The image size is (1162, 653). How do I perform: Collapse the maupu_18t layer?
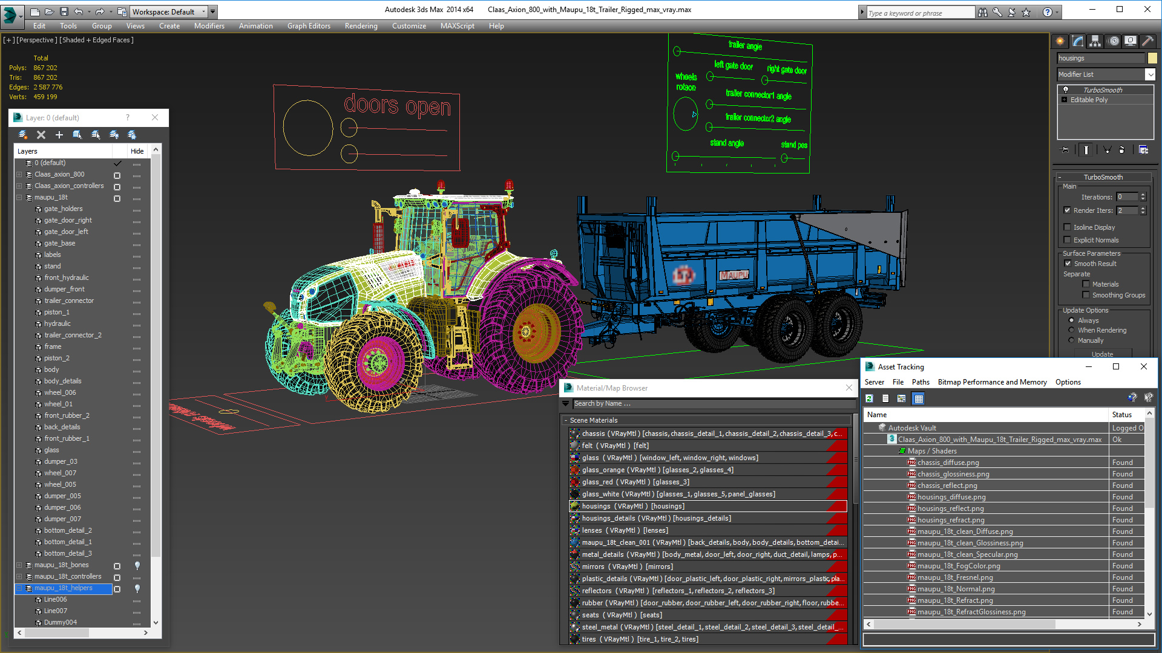tap(19, 198)
